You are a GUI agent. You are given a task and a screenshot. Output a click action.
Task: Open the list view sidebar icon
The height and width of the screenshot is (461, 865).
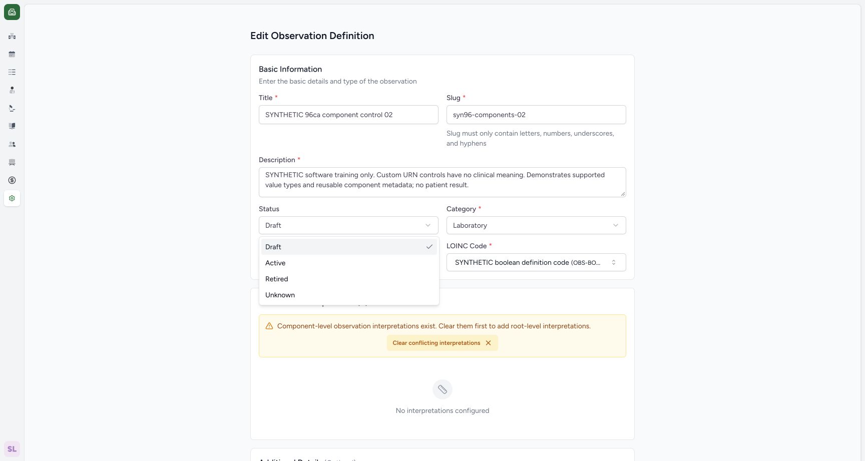point(12,72)
